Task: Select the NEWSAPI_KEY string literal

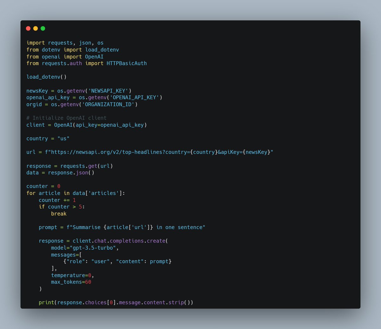Action: (x=109, y=91)
